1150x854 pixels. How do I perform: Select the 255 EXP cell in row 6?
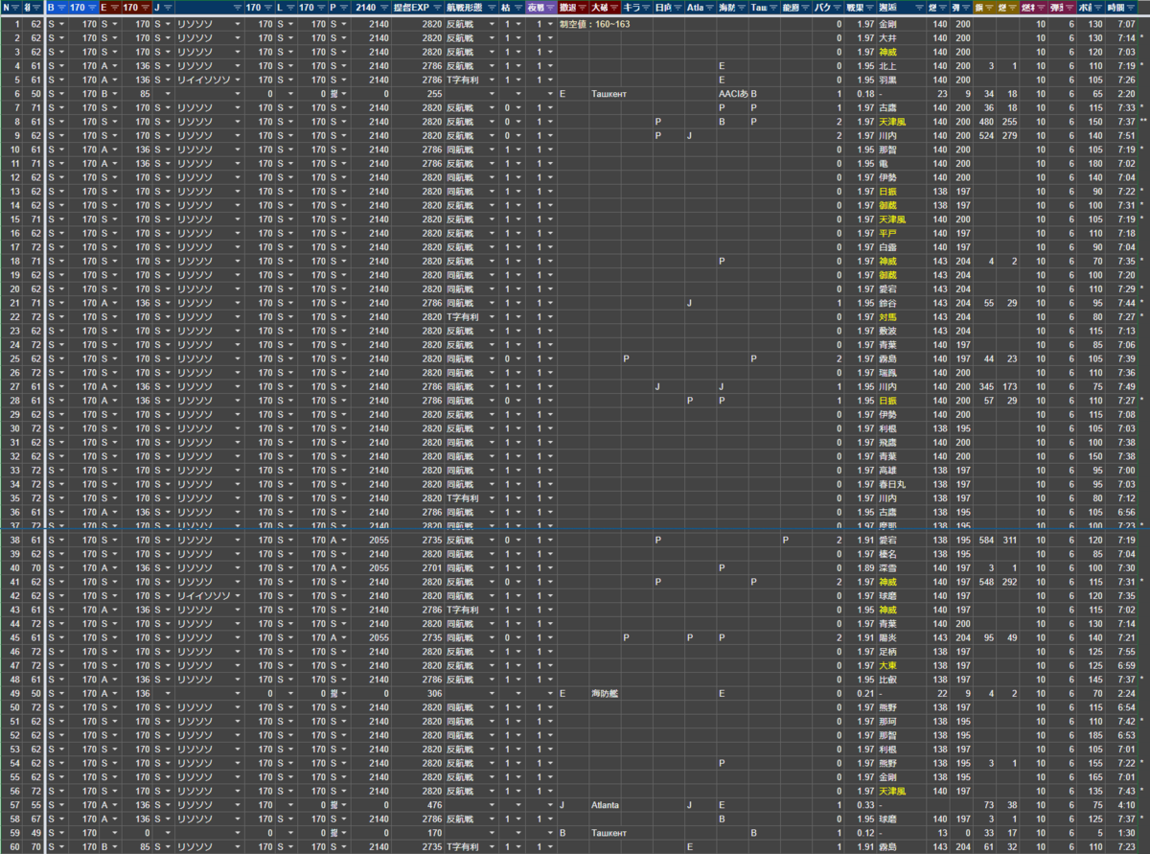coord(418,94)
